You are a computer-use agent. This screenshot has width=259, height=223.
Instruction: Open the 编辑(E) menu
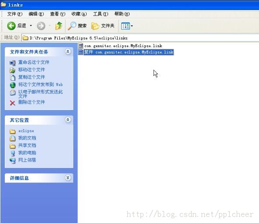tap(36, 14)
